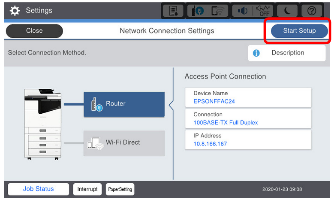
Task: Open PaperSetting
Action: click(120, 189)
